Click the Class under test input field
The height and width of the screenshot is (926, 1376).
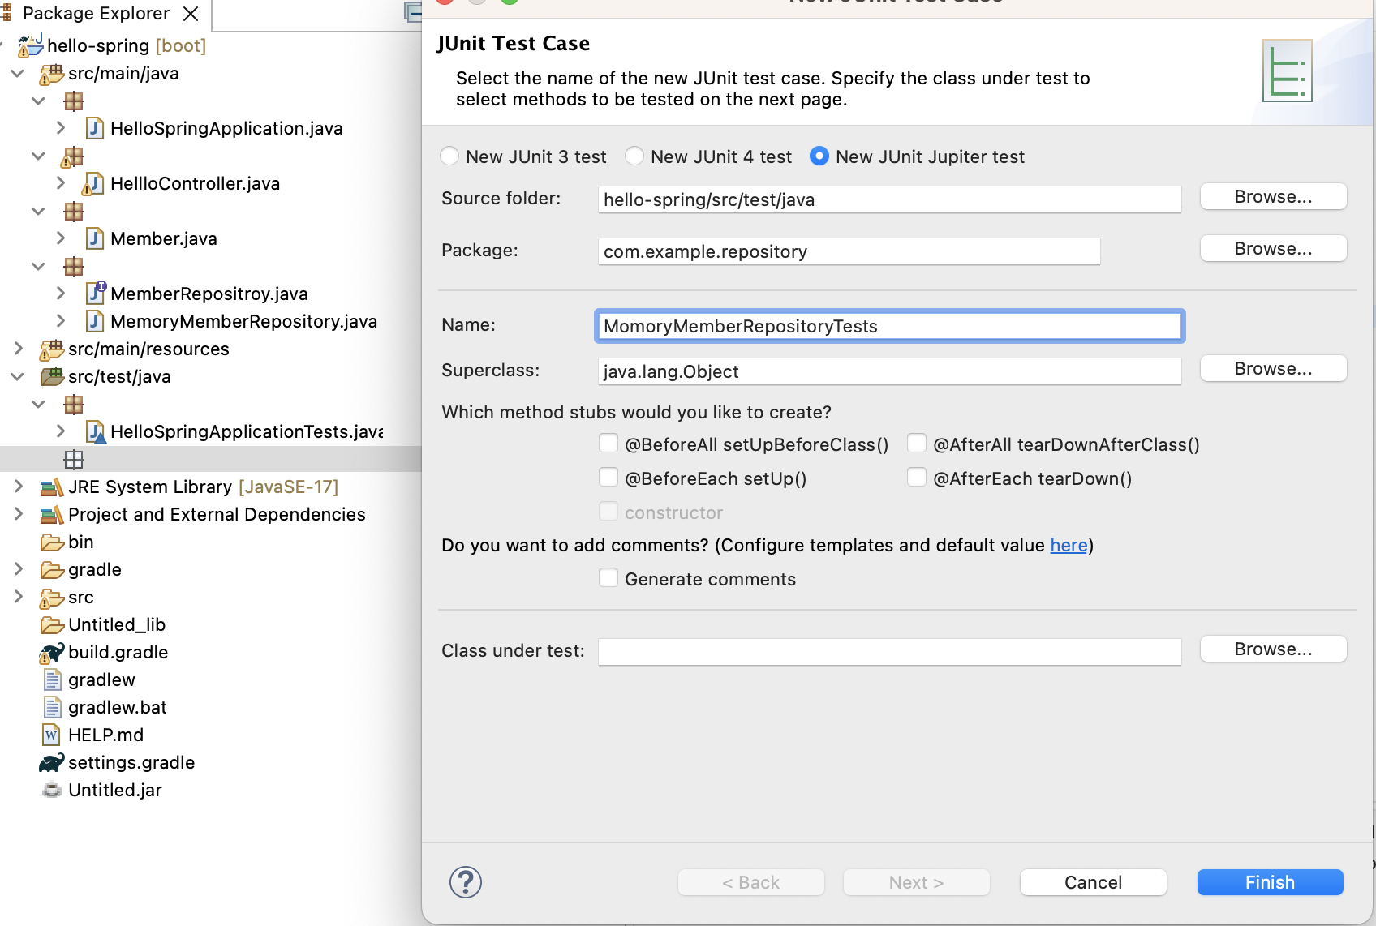point(889,651)
